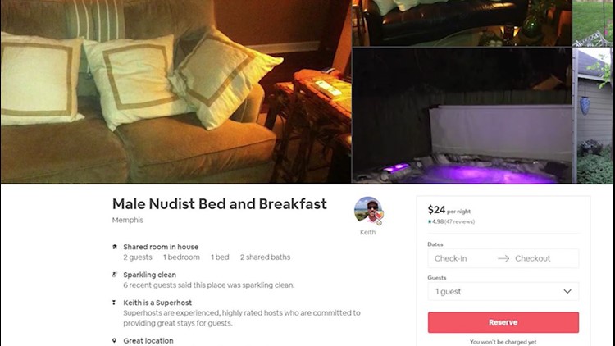The height and width of the screenshot is (346, 615).
Task: Open the house exterior siding photo
Action: pyautogui.click(x=593, y=116)
